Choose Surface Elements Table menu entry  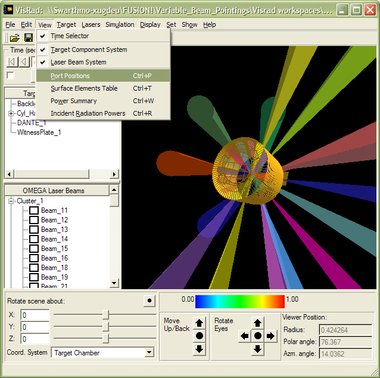tap(84, 88)
